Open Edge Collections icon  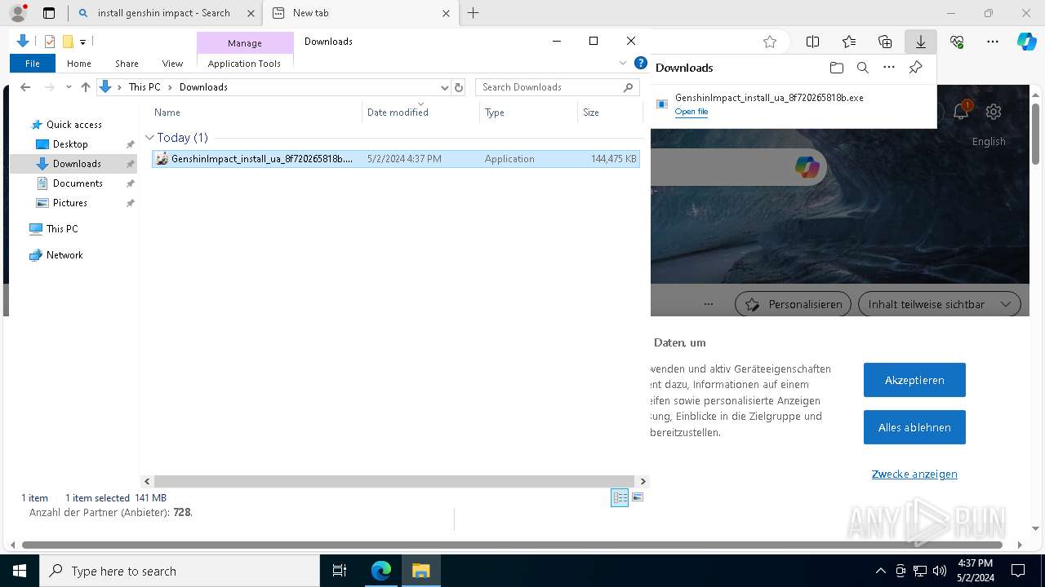(x=885, y=42)
